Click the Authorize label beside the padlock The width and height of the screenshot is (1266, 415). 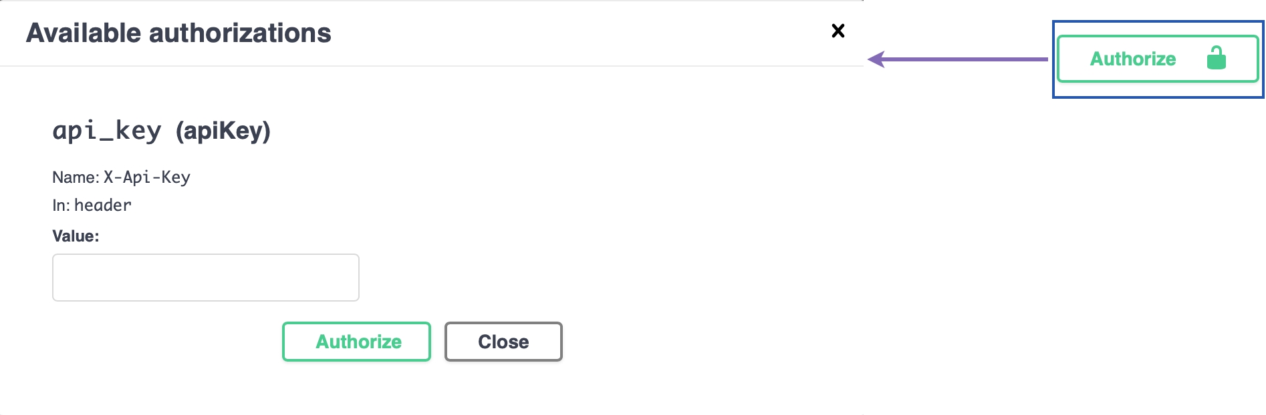(1132, 59)
